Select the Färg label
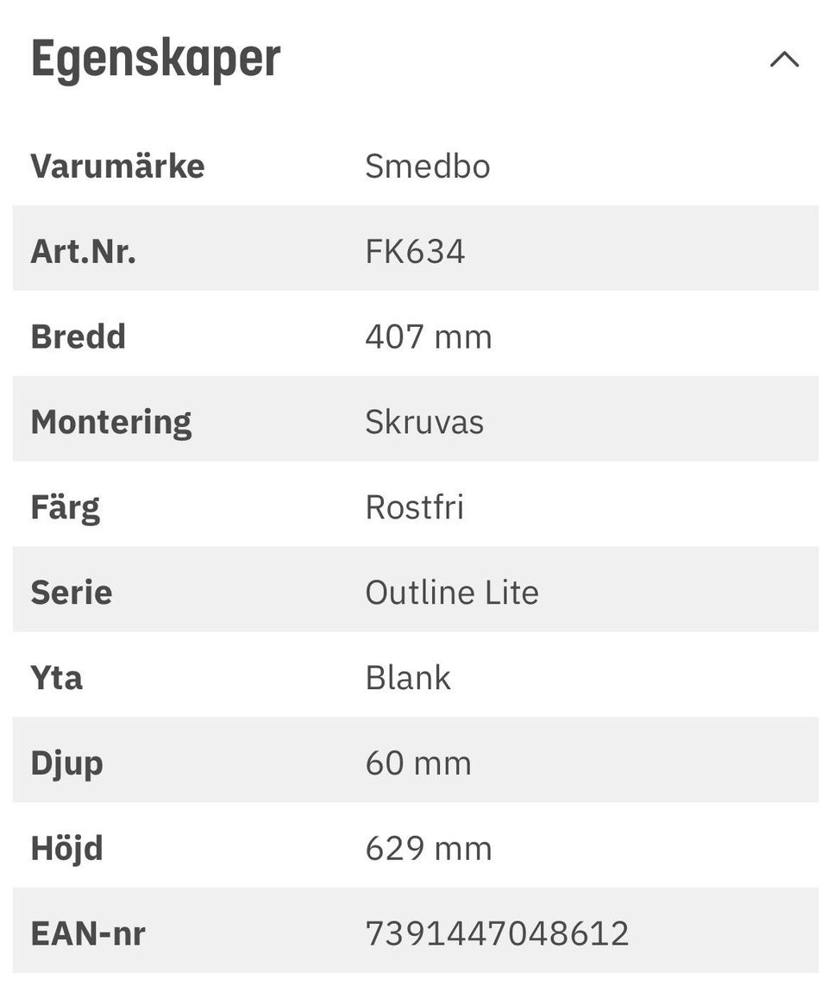The image size is (828, 992). point(65,507)
